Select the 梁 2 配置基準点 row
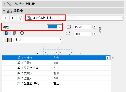This screenshot has width=126, height=92. [x=56, y=83]
